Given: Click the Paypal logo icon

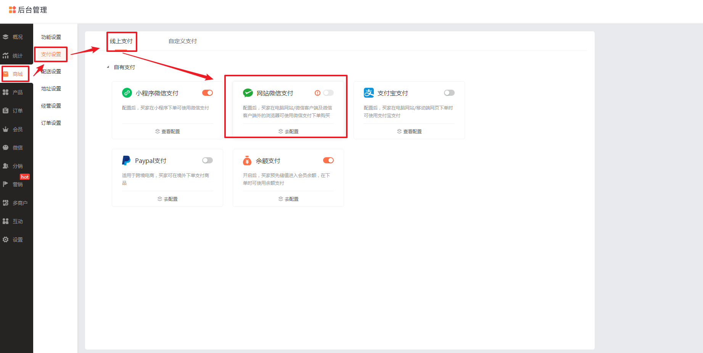Looking at the screenshot, I should 126,160.
